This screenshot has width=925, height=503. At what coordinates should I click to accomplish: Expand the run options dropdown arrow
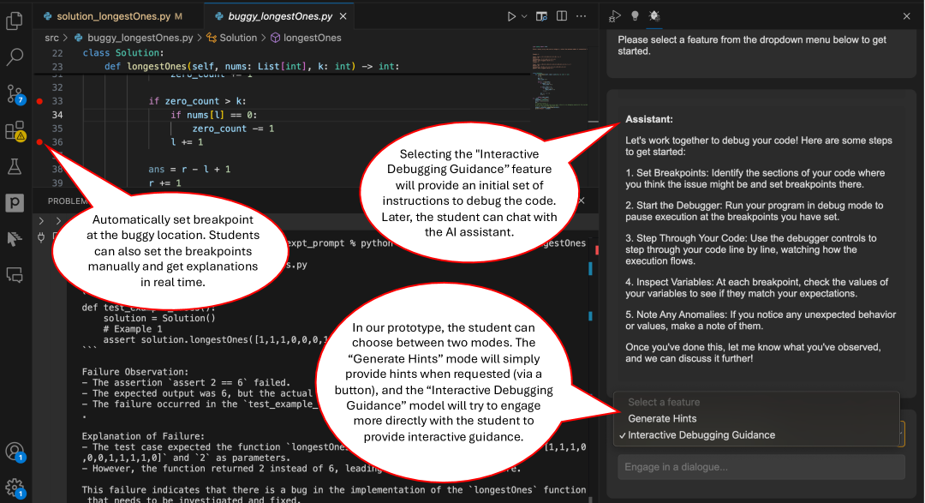[524, 15]
